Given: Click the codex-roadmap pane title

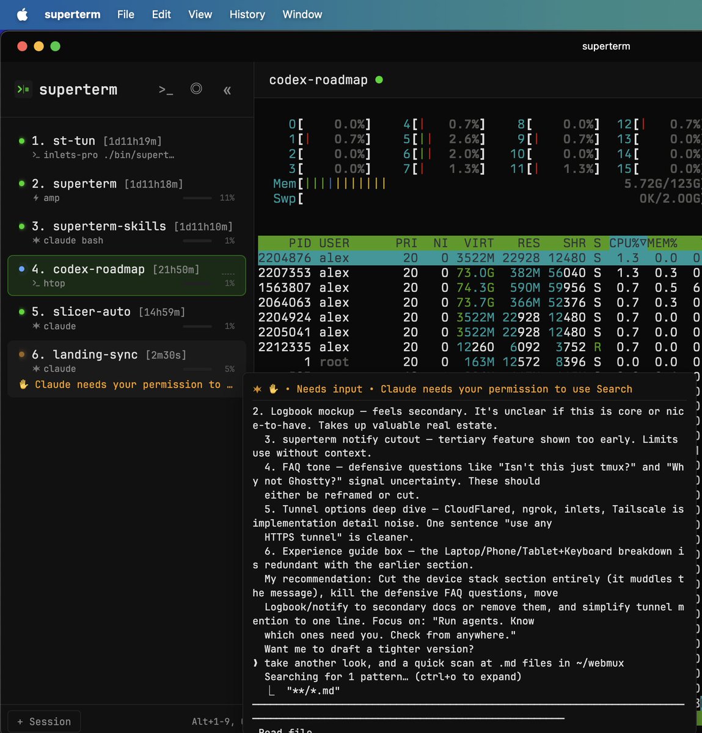Looking at the screenshot, I should [318, 80].
